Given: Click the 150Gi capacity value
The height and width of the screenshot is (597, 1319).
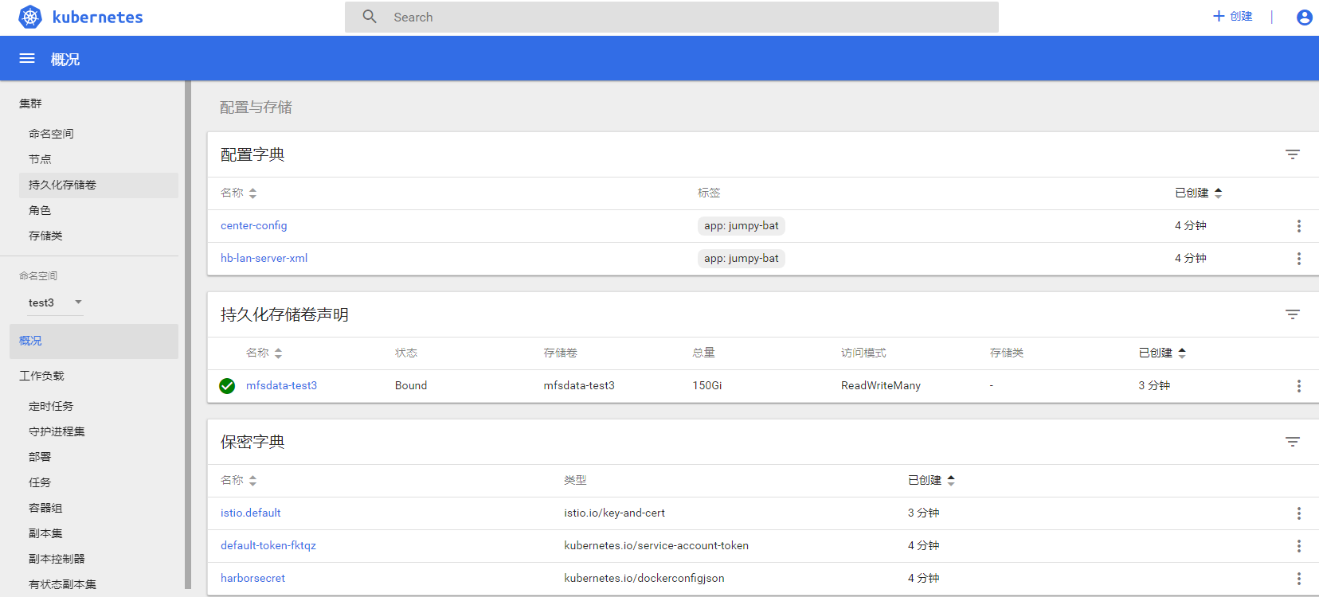Looking at the screenshot, I should [707, 385].
